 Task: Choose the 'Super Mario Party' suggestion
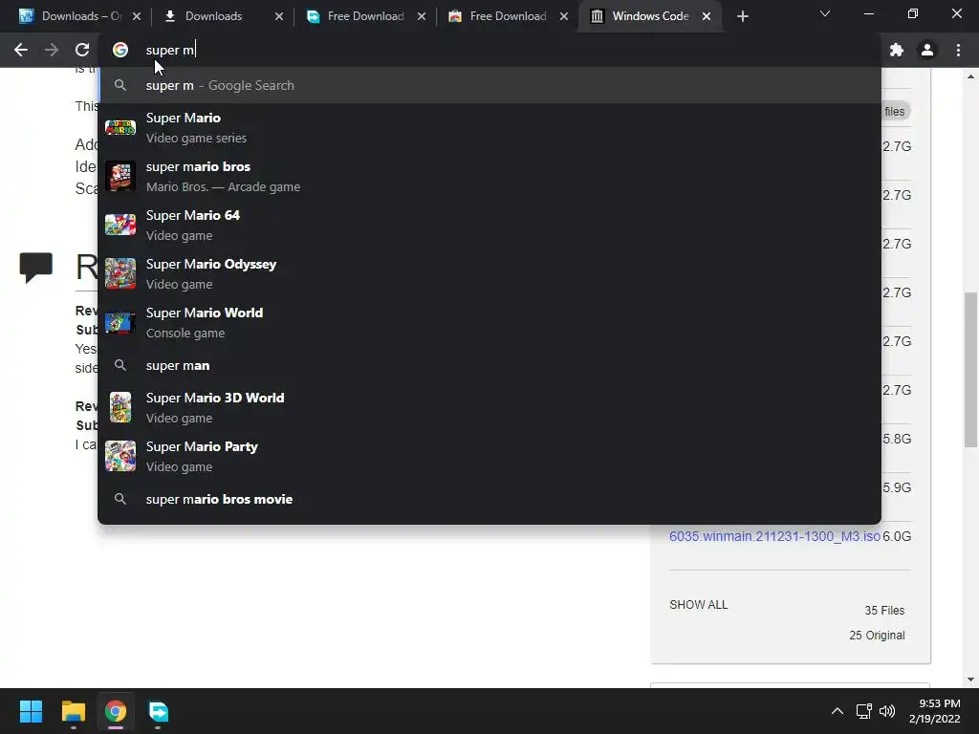pos(489,456)
